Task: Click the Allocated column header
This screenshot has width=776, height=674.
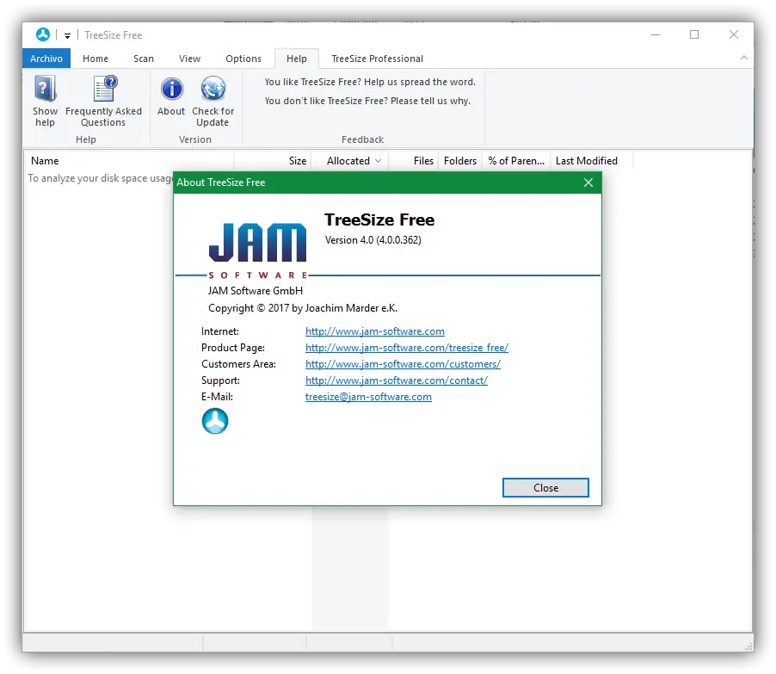Action: coord(350,161)
